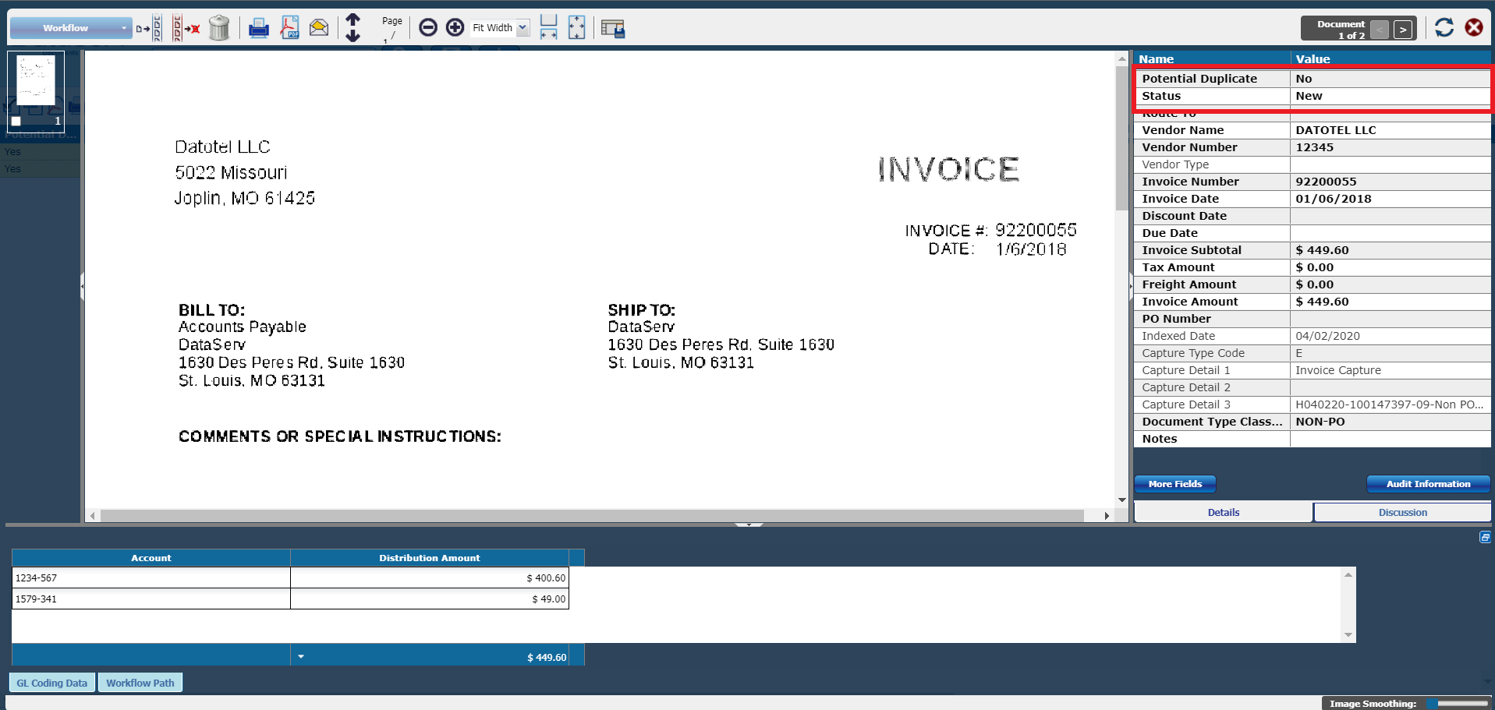Open the Workflow Path tab

tap(140, 683)
